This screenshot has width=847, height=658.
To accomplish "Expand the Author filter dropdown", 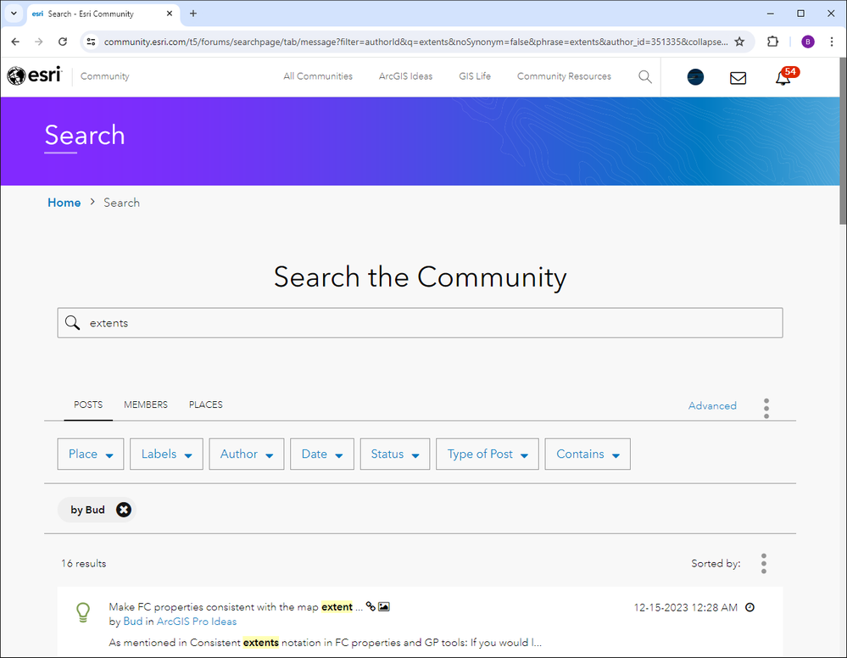I will pos(247,454).
